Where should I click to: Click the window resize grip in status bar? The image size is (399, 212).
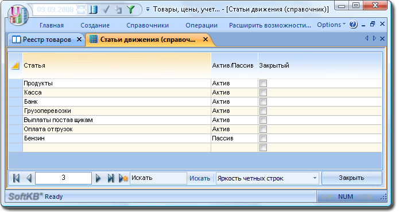(x=383, y=197)
